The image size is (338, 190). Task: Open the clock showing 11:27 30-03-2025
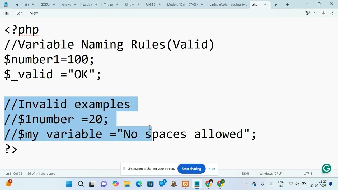tap(318, 184)
